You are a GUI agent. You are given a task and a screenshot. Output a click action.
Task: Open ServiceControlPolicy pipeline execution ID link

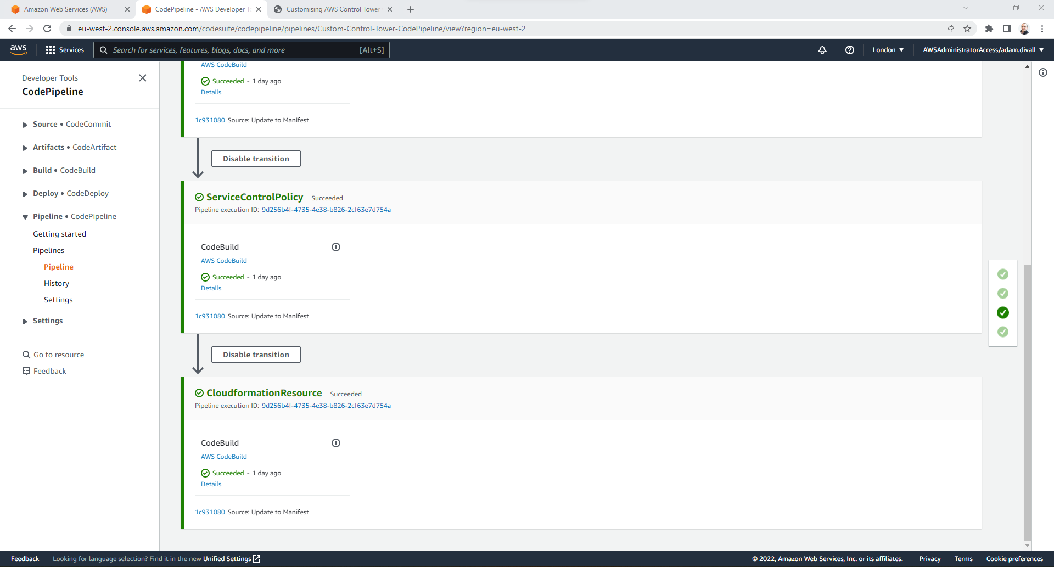326,210
